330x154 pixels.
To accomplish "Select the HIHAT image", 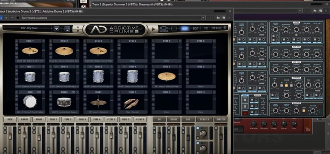I will pos(98,102).
